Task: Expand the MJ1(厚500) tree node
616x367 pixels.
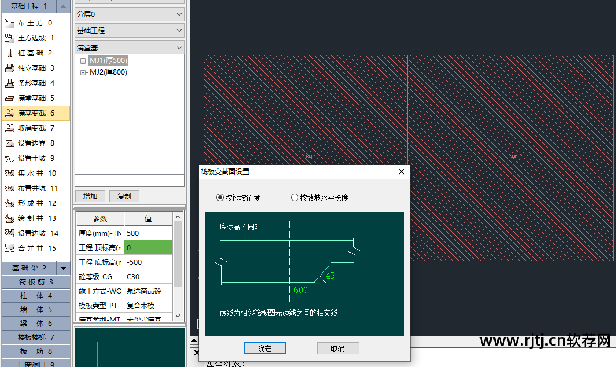Action: coord(83,61)
